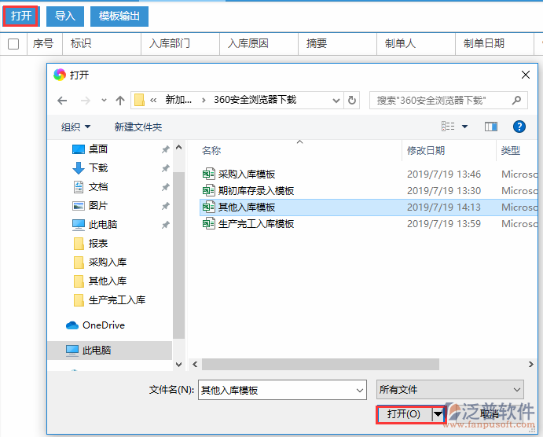Refresh the folder listing
543x437 pixels.
coord(352,101)
